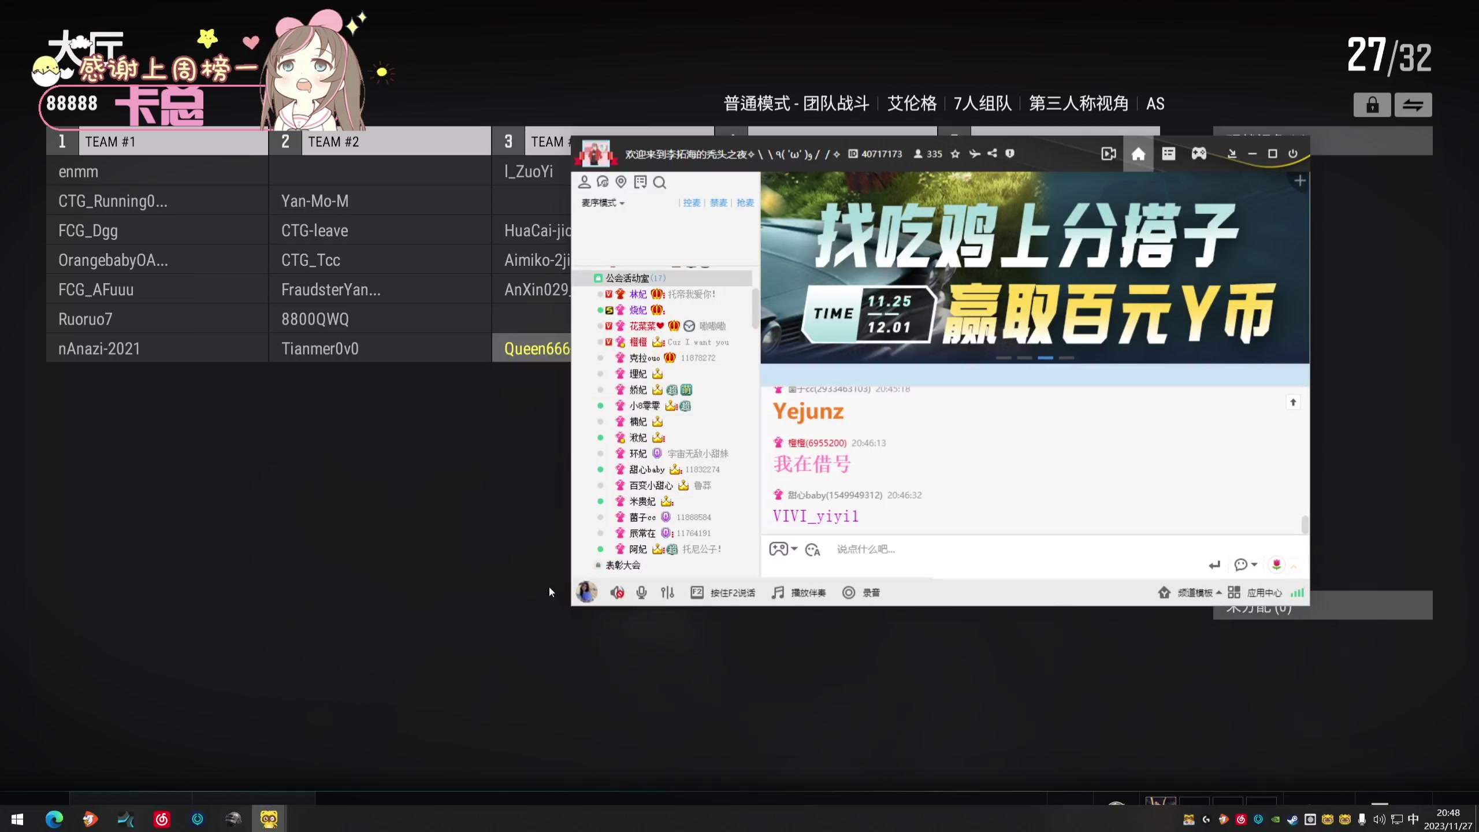Open 应用中心 app center
Viewport: 1479px width, 832px height.
[x=1255, y=593]
